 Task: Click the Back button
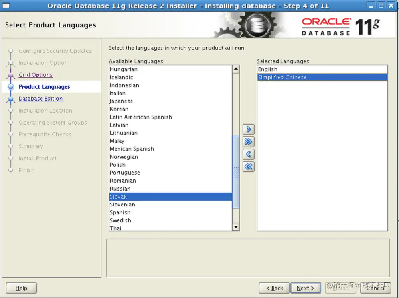(274, 288)
